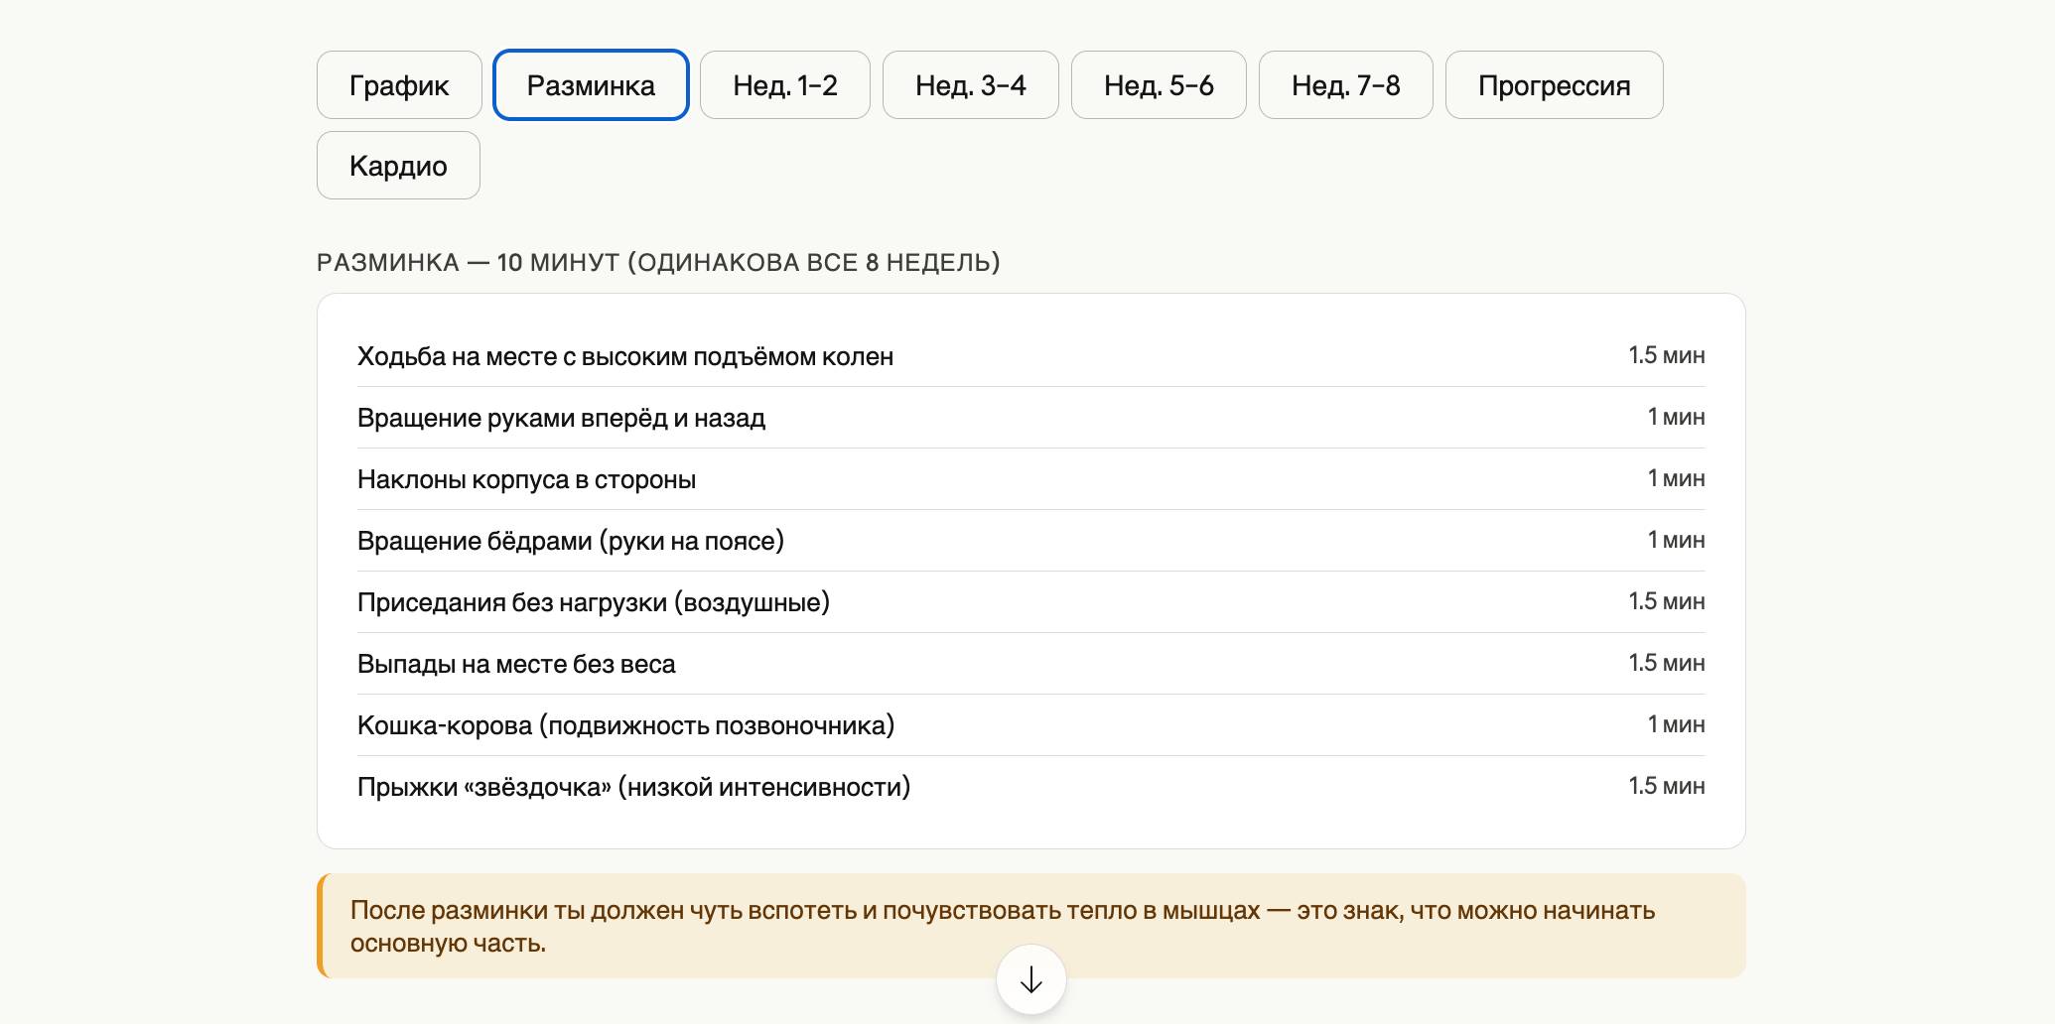
Task: Select Вращение бёдрами exercise row
Action: tap(571, 541)
